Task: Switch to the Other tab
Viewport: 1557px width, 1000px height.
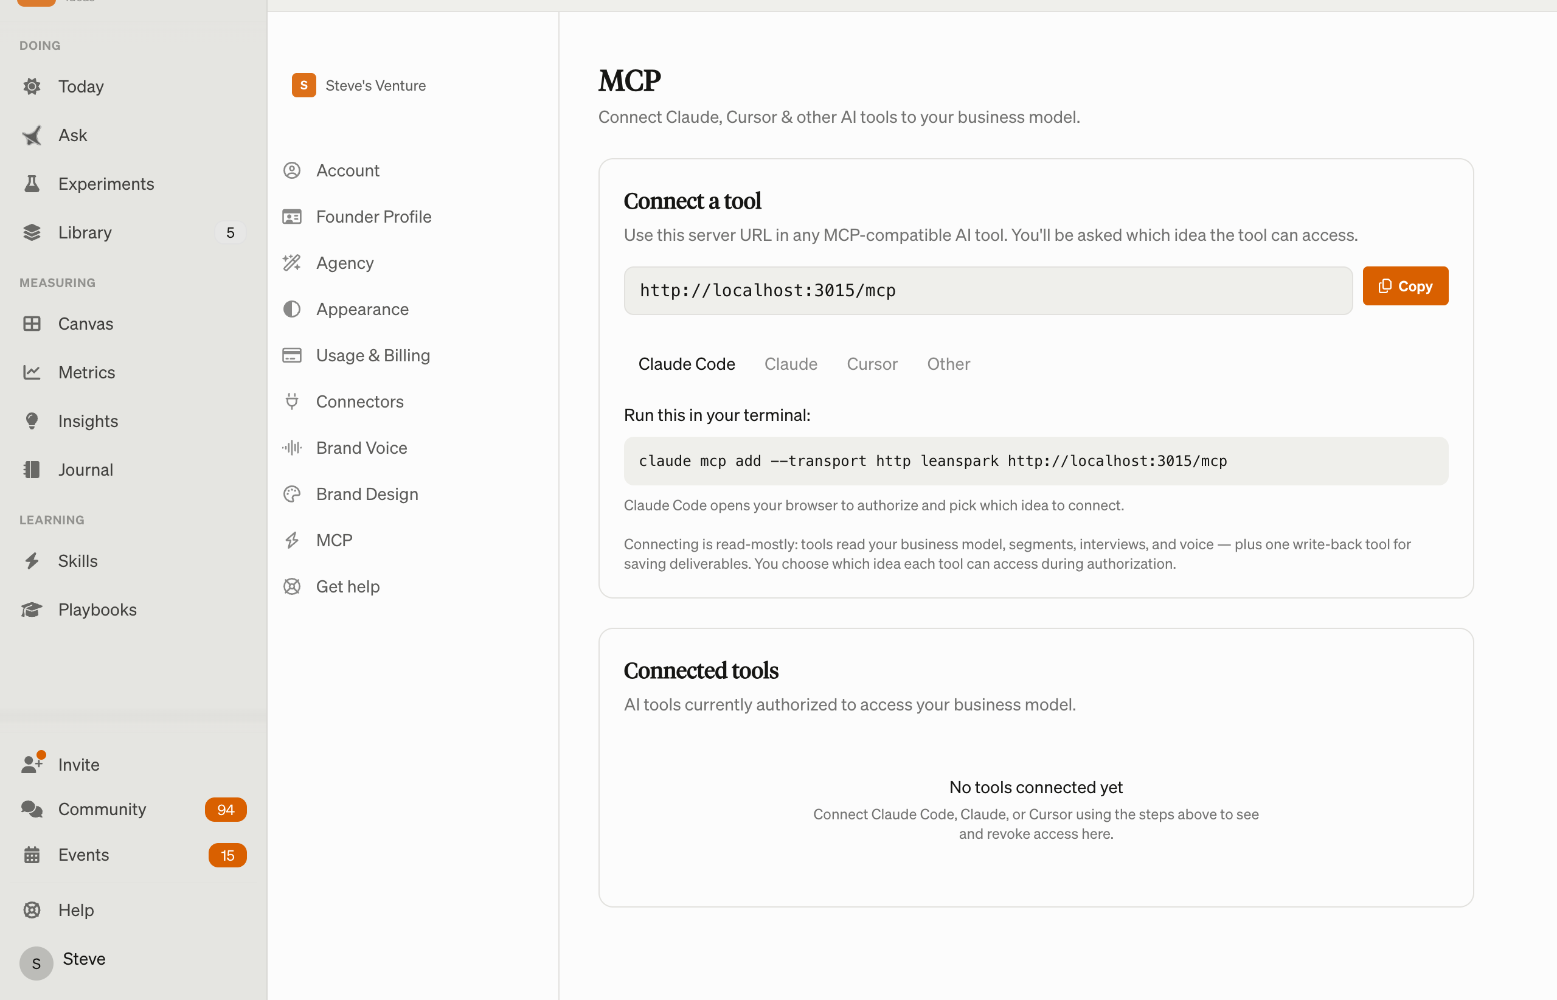Action: [948, 364]
